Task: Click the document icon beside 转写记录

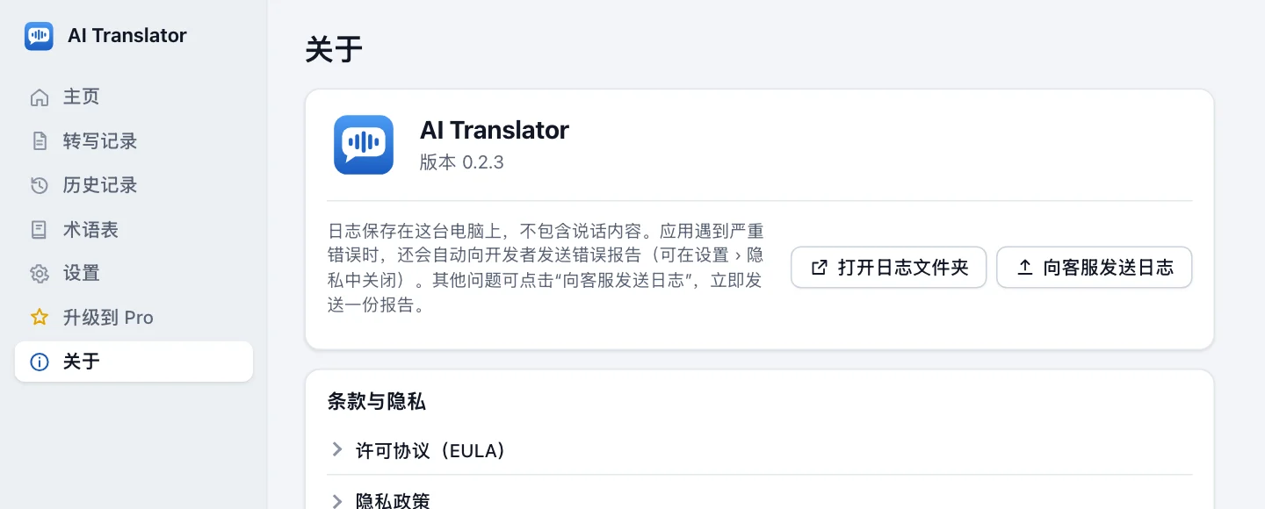Action: pyautogui.click(x=40, y=141)
